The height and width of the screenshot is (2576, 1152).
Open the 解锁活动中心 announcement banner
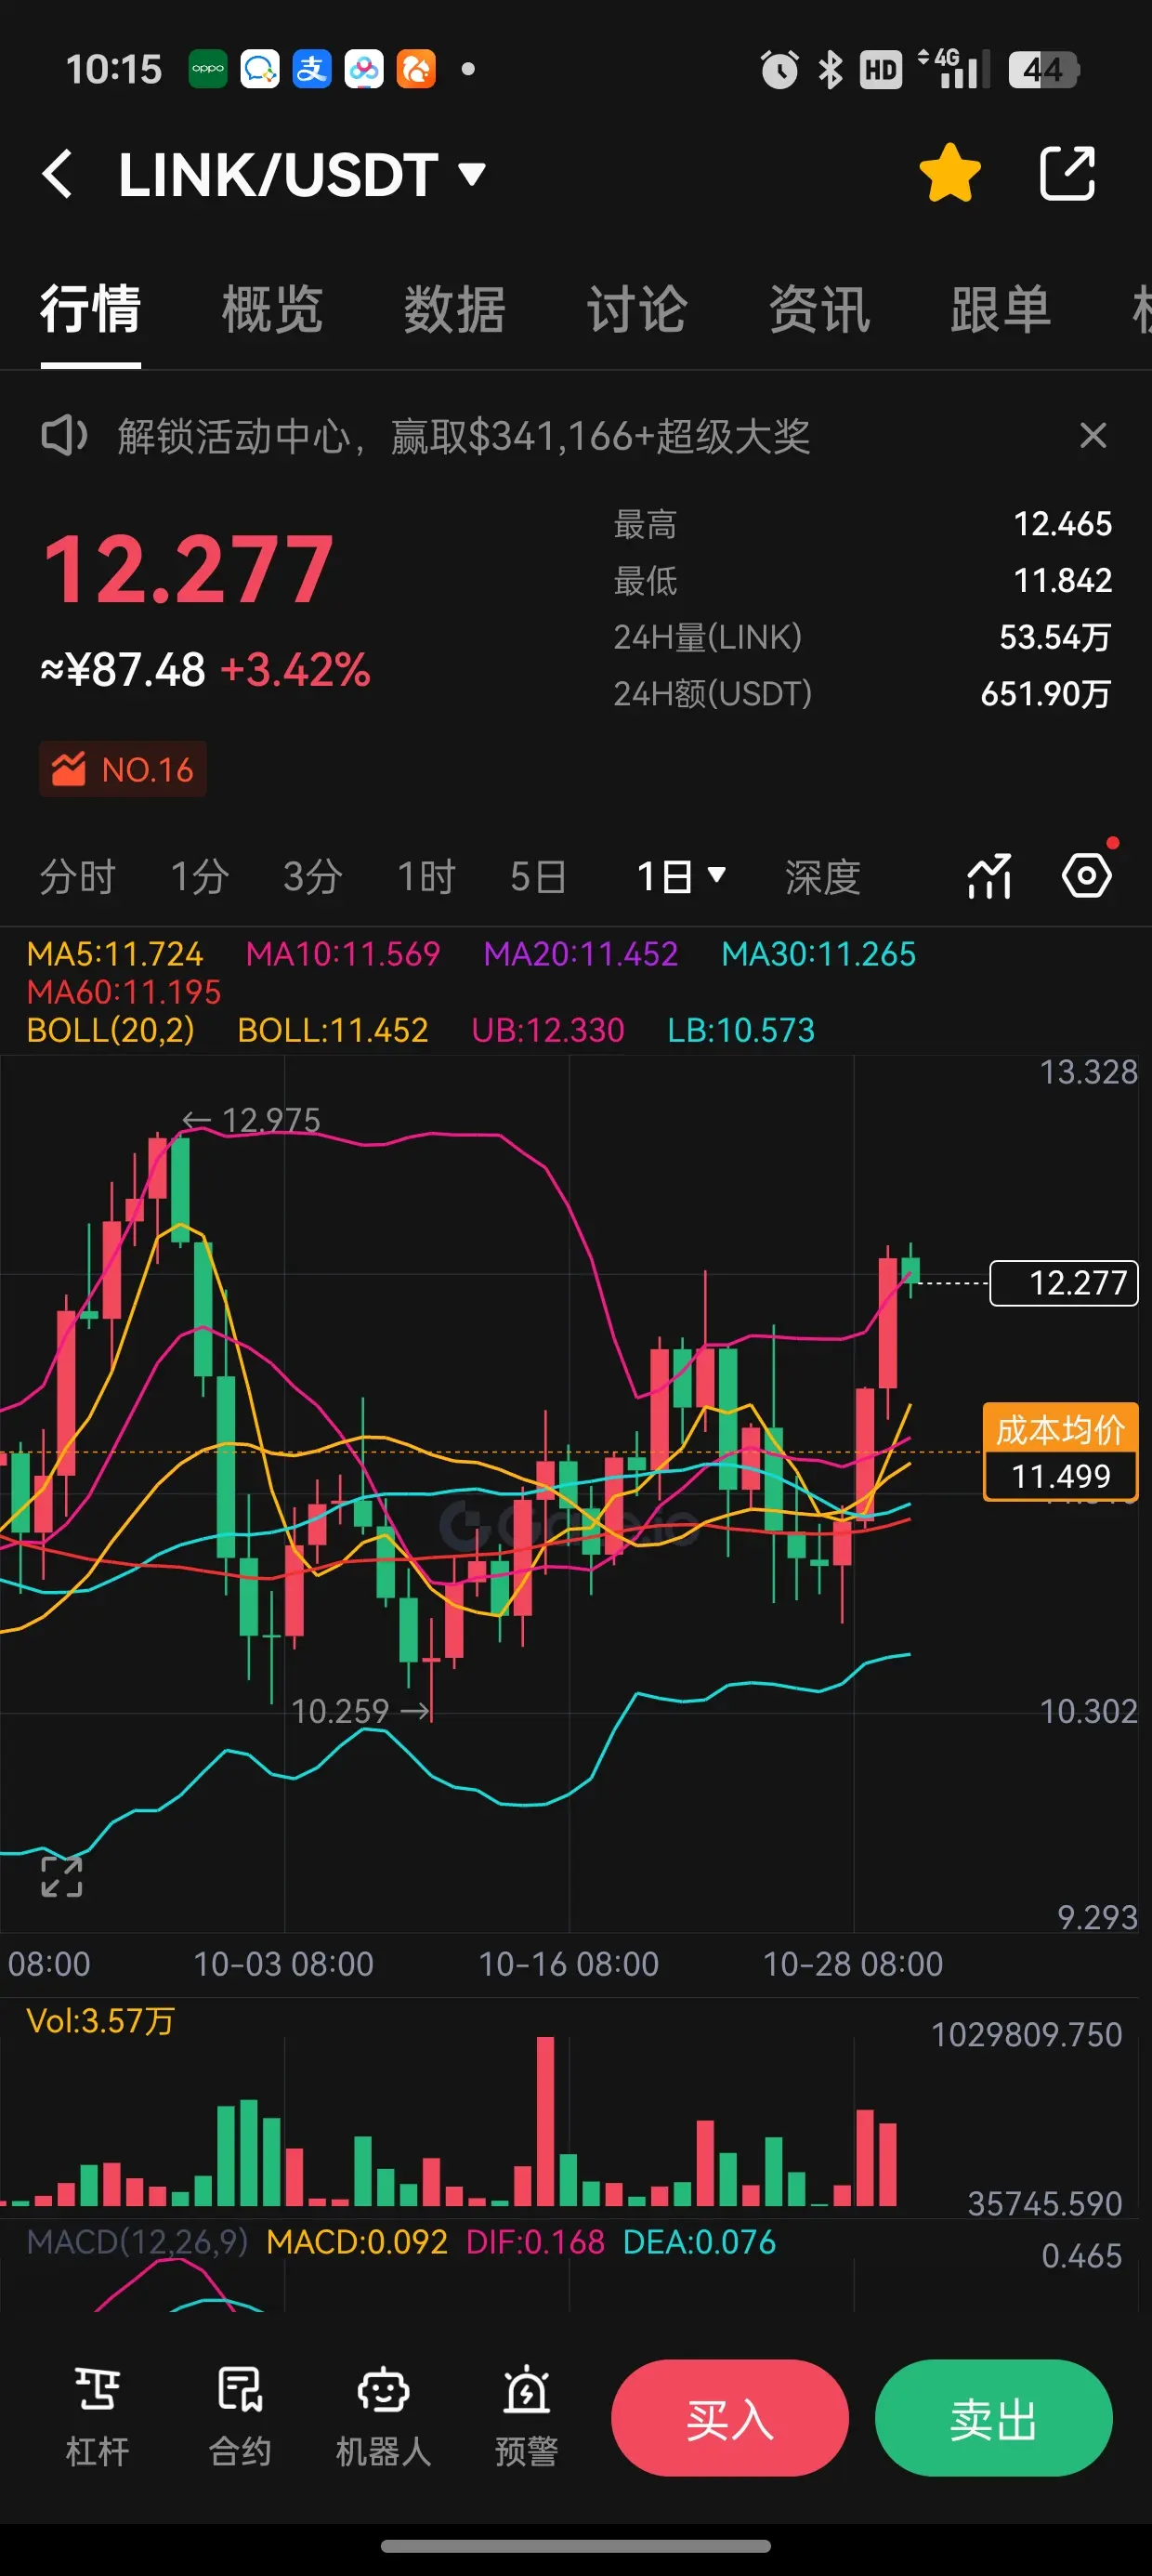[x=464, y=436]
